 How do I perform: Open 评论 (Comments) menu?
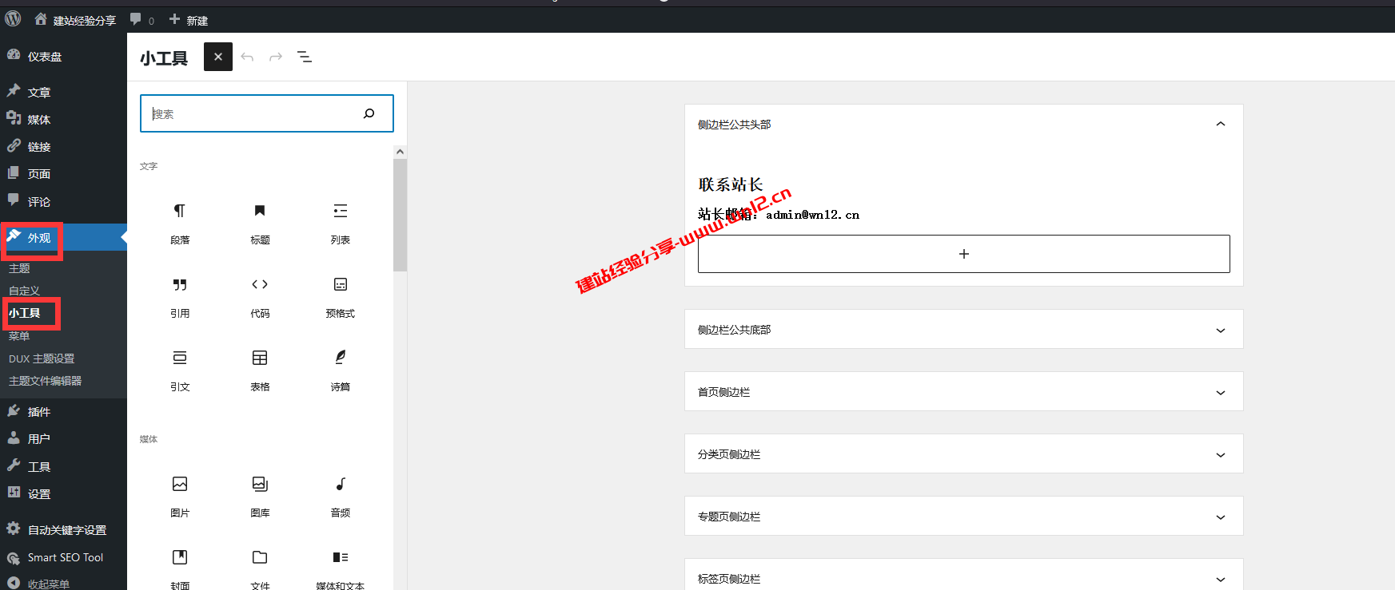[x=63, y=201]
